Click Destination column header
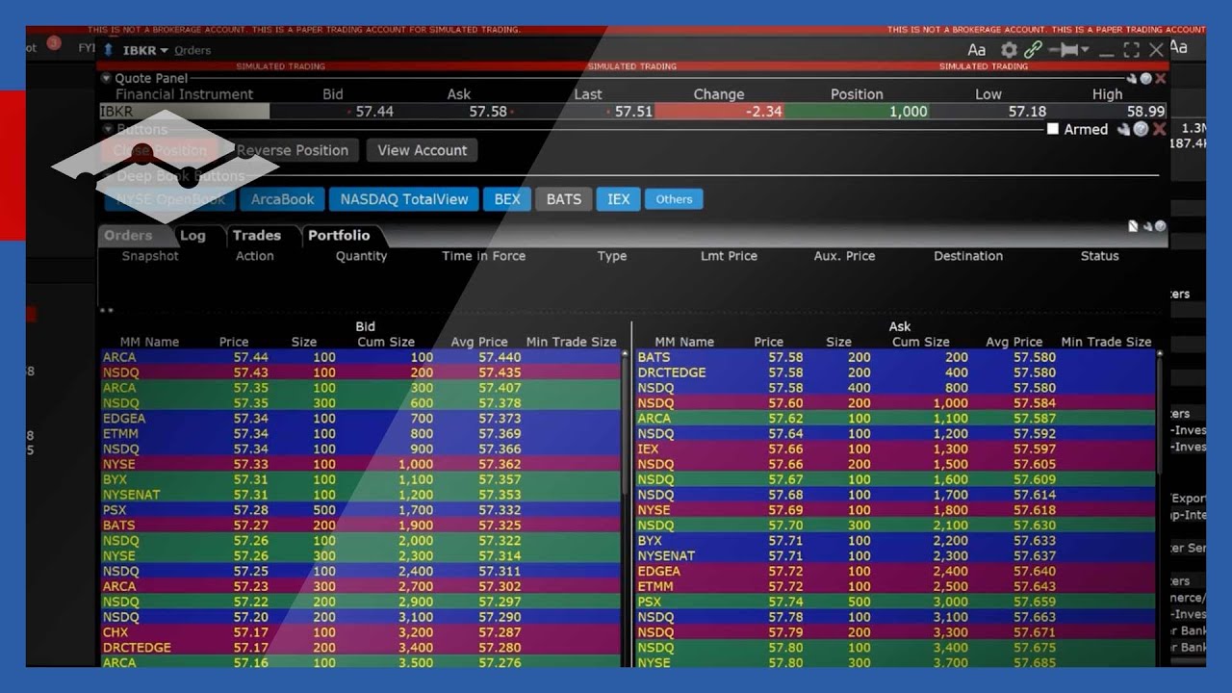The image size is (1232, 693). pos(968,256)
